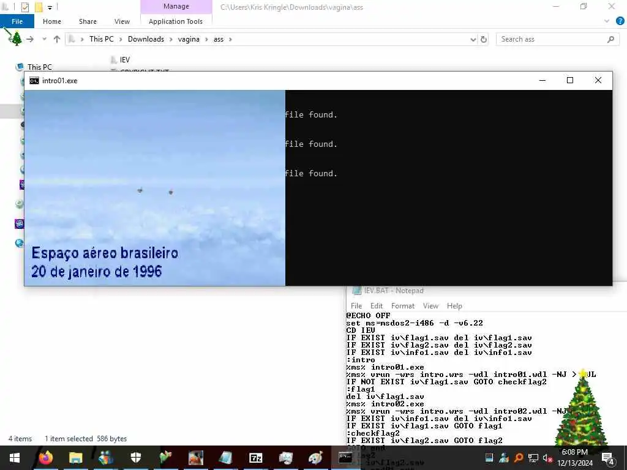This screenshot has height=470, width=627.
Task: Open the Notepad File menu
Action: pos(356,306)
